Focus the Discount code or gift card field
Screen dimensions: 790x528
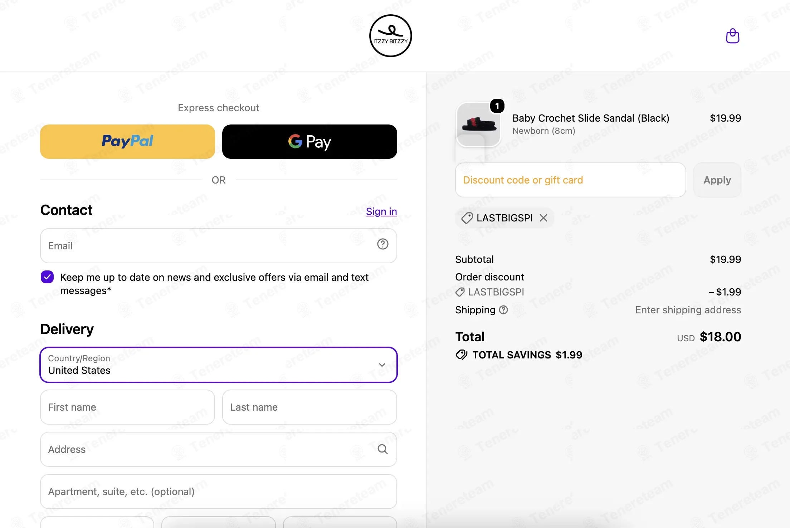[x=570, y=180]
